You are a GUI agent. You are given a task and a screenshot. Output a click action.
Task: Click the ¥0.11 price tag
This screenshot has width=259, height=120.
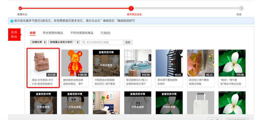(x=209, y=75)
